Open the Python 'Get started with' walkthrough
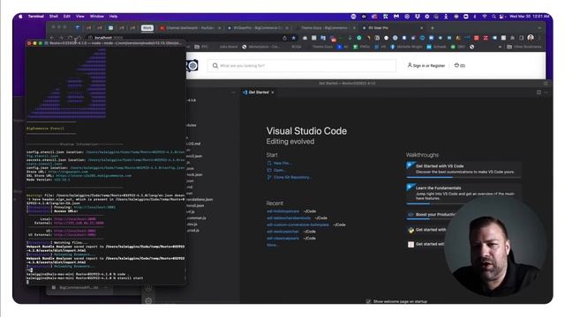 426,230
